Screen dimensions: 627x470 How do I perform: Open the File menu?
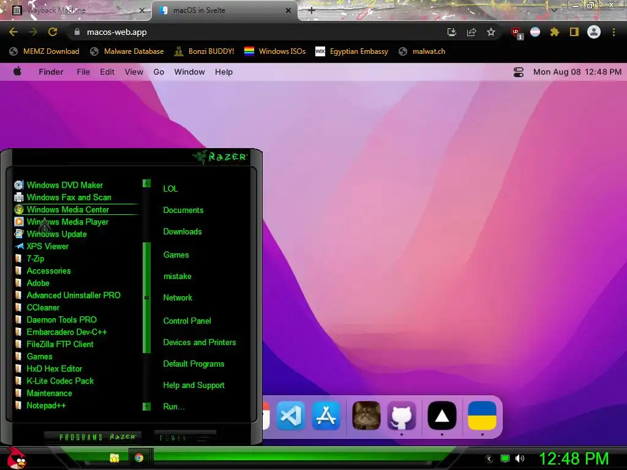click(x=83, y=72)
